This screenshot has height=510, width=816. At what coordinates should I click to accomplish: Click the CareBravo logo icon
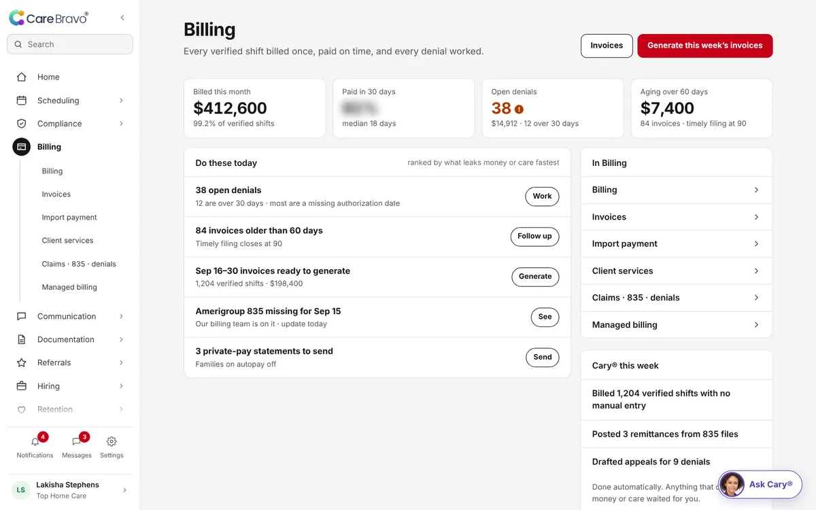(x=17, y=18)
